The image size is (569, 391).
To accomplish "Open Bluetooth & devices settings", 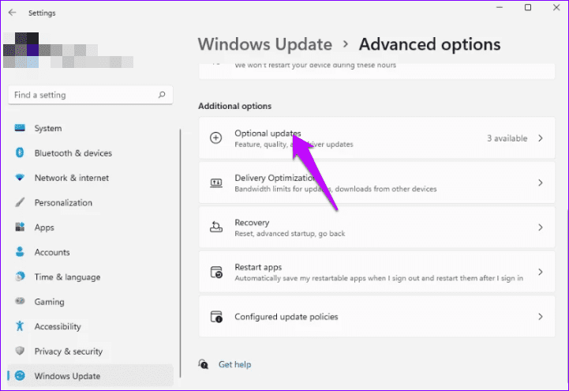I will pos(73,152).
